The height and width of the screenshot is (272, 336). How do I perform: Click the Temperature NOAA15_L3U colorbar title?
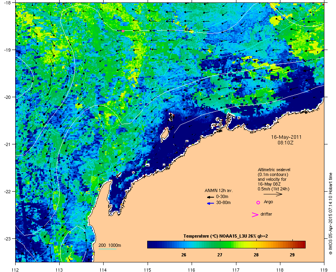click(226, 236)
